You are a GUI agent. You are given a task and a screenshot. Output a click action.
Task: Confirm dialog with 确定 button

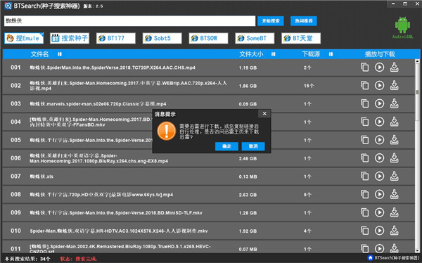click(226, 146)
